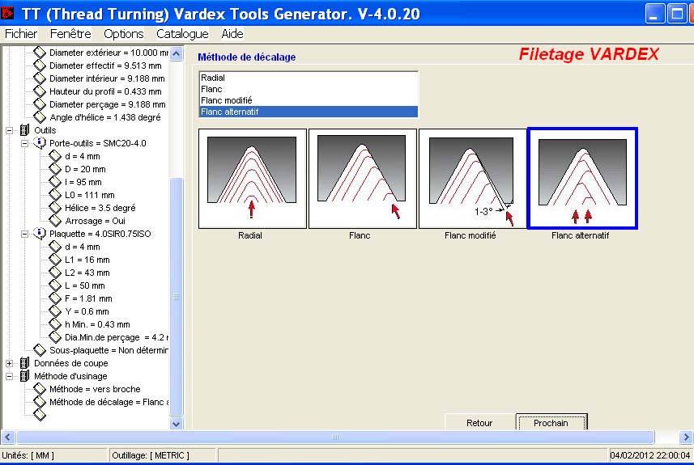
Task: Click tag icon beside L2 = 43 mm
Action: pos(55,272)
